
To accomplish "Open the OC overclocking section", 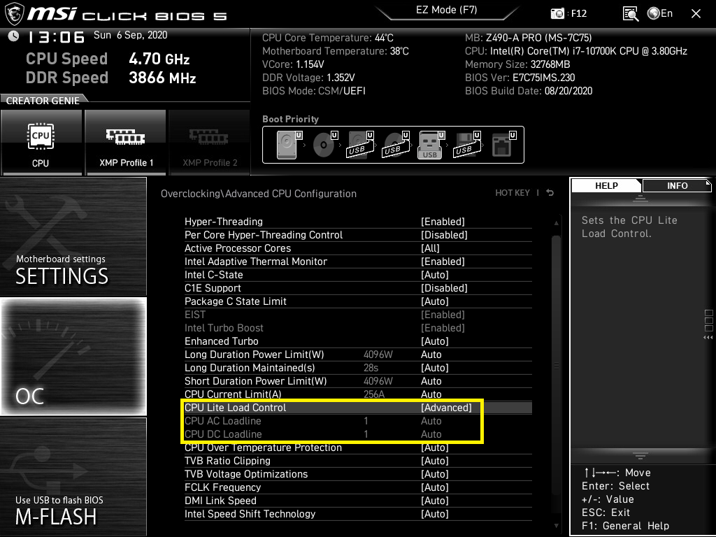I will click(73, 356).
